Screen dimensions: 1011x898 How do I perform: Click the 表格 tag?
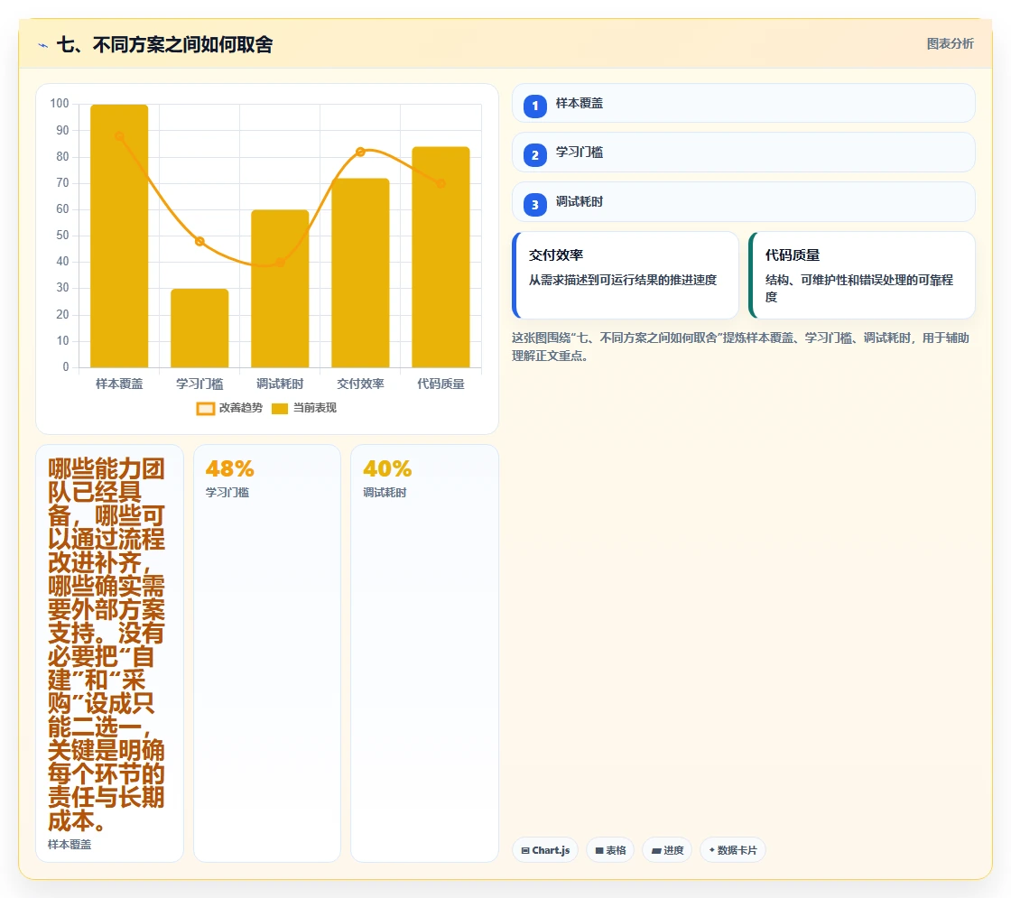tap(610, 850)
